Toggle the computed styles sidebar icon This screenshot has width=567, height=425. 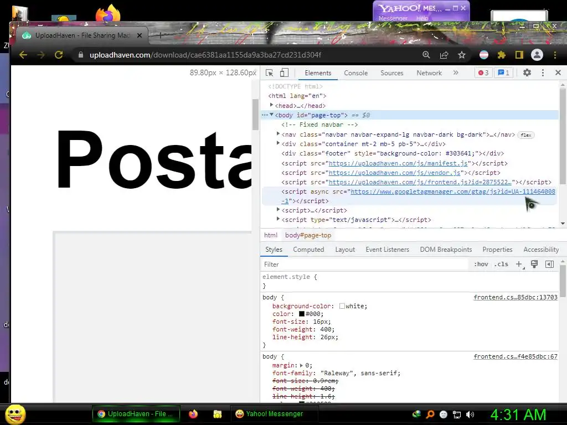pyautogui.click(x=549, y=264)
